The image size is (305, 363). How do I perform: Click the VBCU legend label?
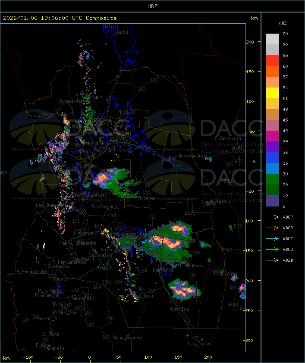click(288, 249)
